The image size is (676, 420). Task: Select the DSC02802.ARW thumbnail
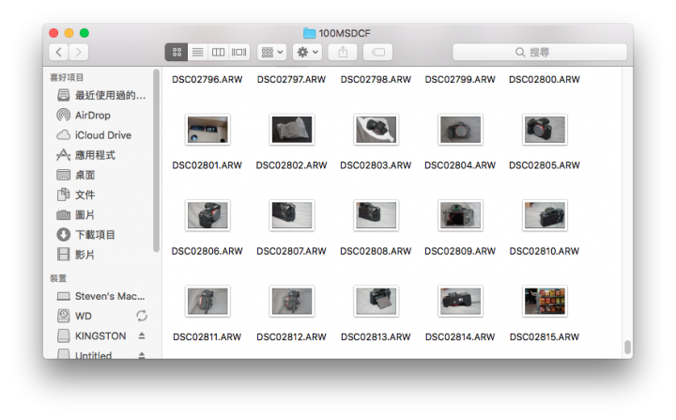tap(292, 130)
